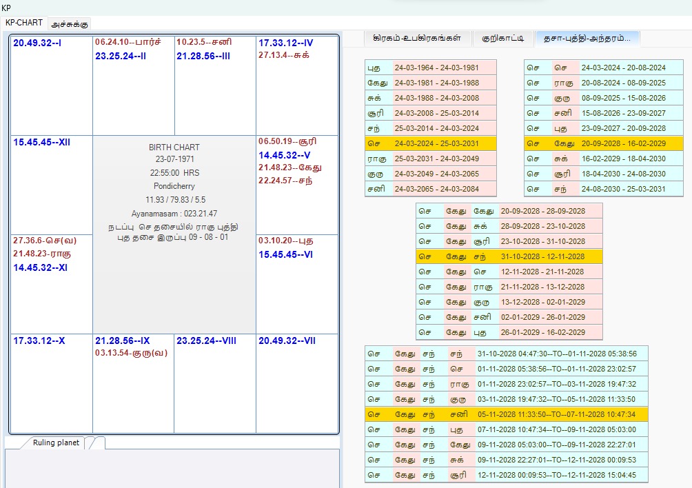Select the தசா-புத்தி-அந்தரம் tab
Image resolution: width=692 pixels, height=488 pixels.
click(x=587, y=39)
